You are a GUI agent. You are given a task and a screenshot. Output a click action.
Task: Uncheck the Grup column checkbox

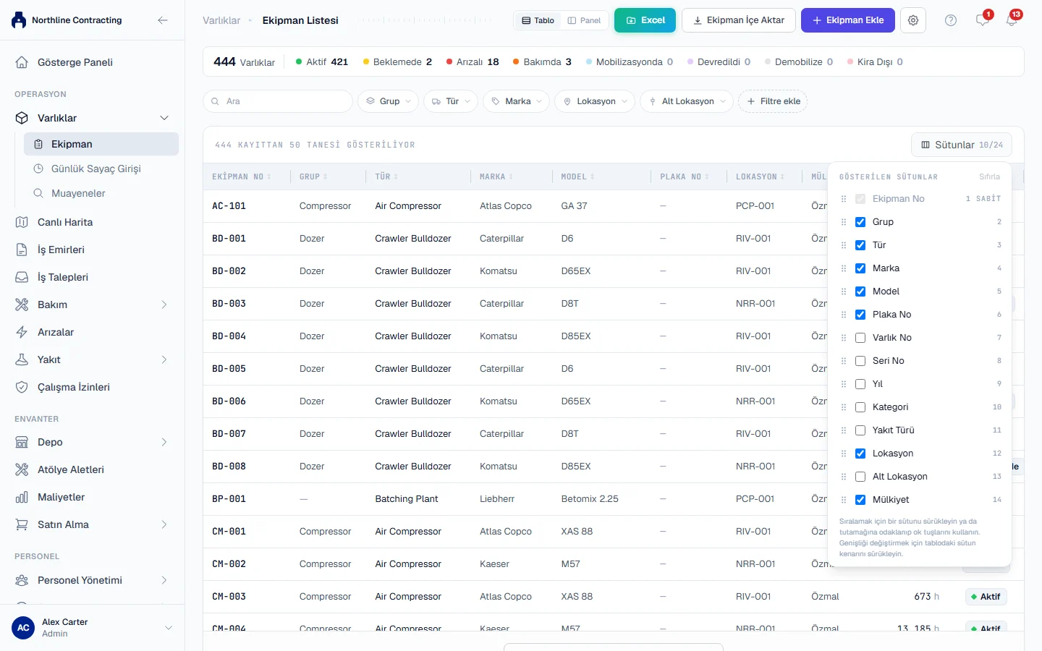pos(860,222)
